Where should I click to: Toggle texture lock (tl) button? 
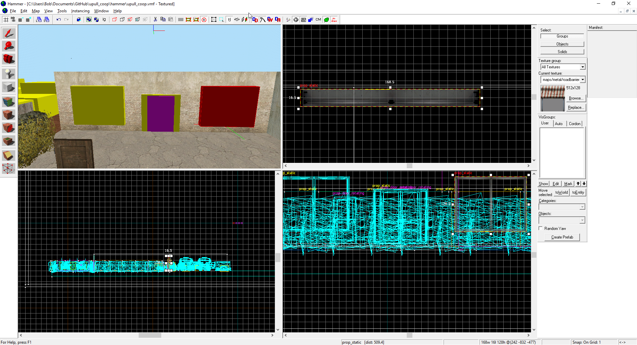229,20
